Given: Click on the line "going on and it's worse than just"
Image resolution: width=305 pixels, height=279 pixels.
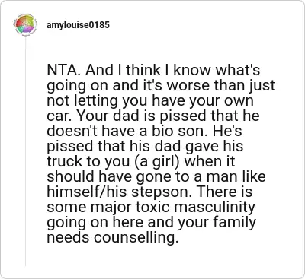Looking at the screenshot, I should tap(161, 86).
